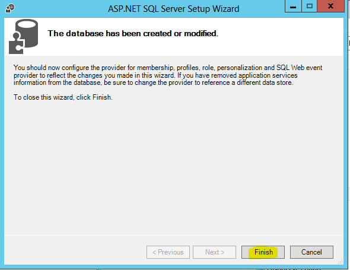Click the Finish button

(263, 252)
